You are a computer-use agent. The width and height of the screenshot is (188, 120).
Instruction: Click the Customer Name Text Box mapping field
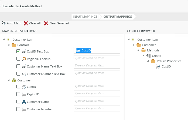(x=97, y=66)
